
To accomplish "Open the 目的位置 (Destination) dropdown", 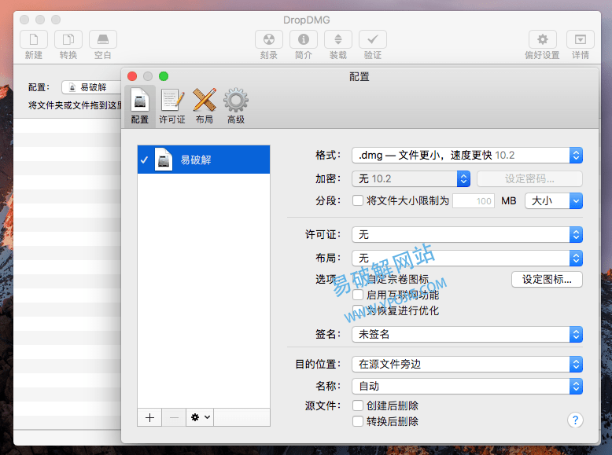I will pyautogui.click(x=467, y=364).
